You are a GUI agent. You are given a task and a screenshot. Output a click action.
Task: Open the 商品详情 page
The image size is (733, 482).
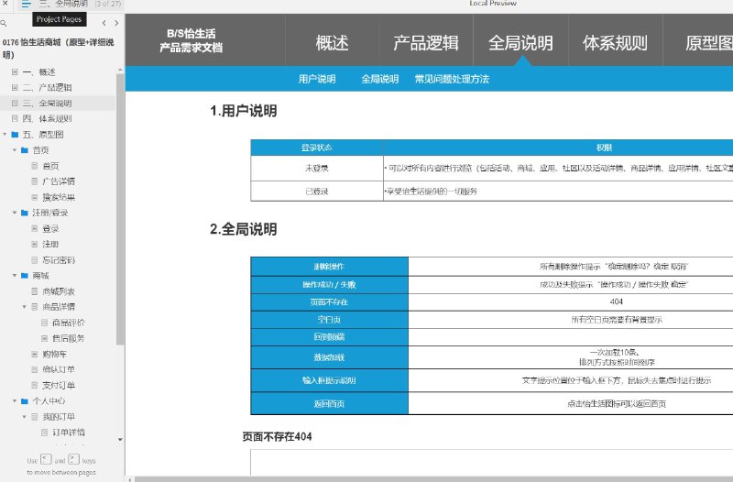(x=59, y=307)
